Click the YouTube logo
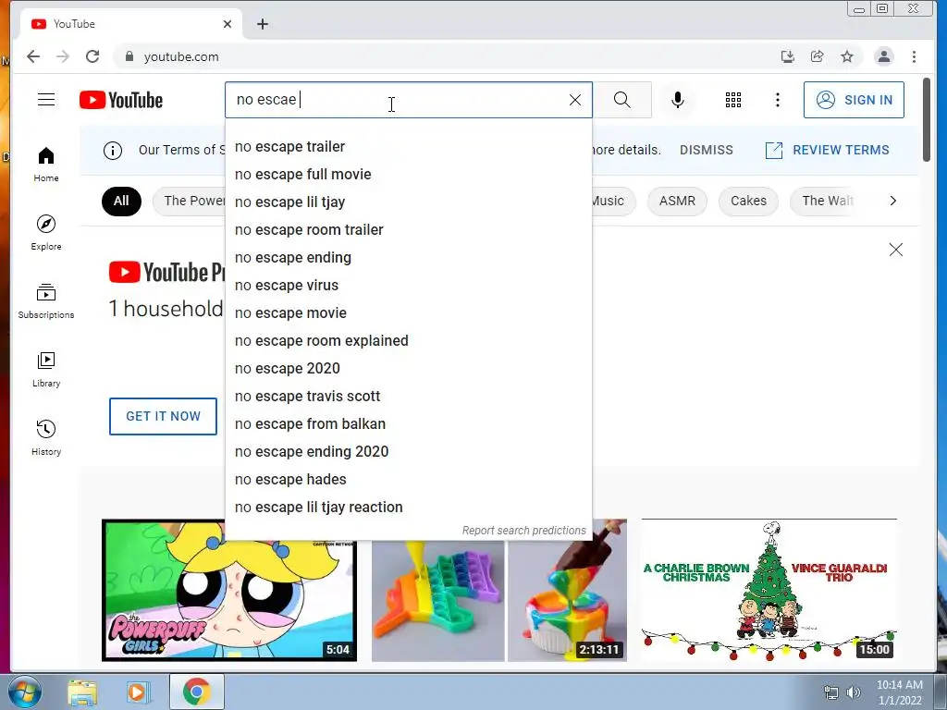947x710 pixels. (x=121, y=100)
